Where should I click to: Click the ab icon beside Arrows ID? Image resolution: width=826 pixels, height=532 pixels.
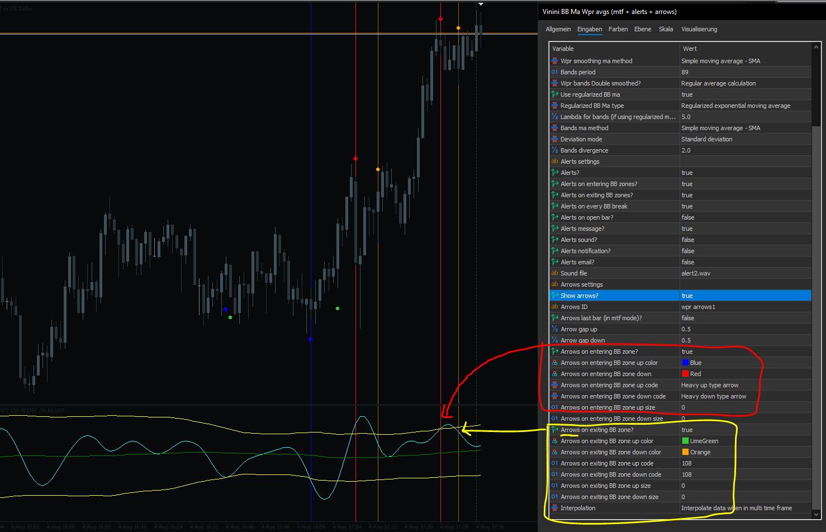coord(555,307)
